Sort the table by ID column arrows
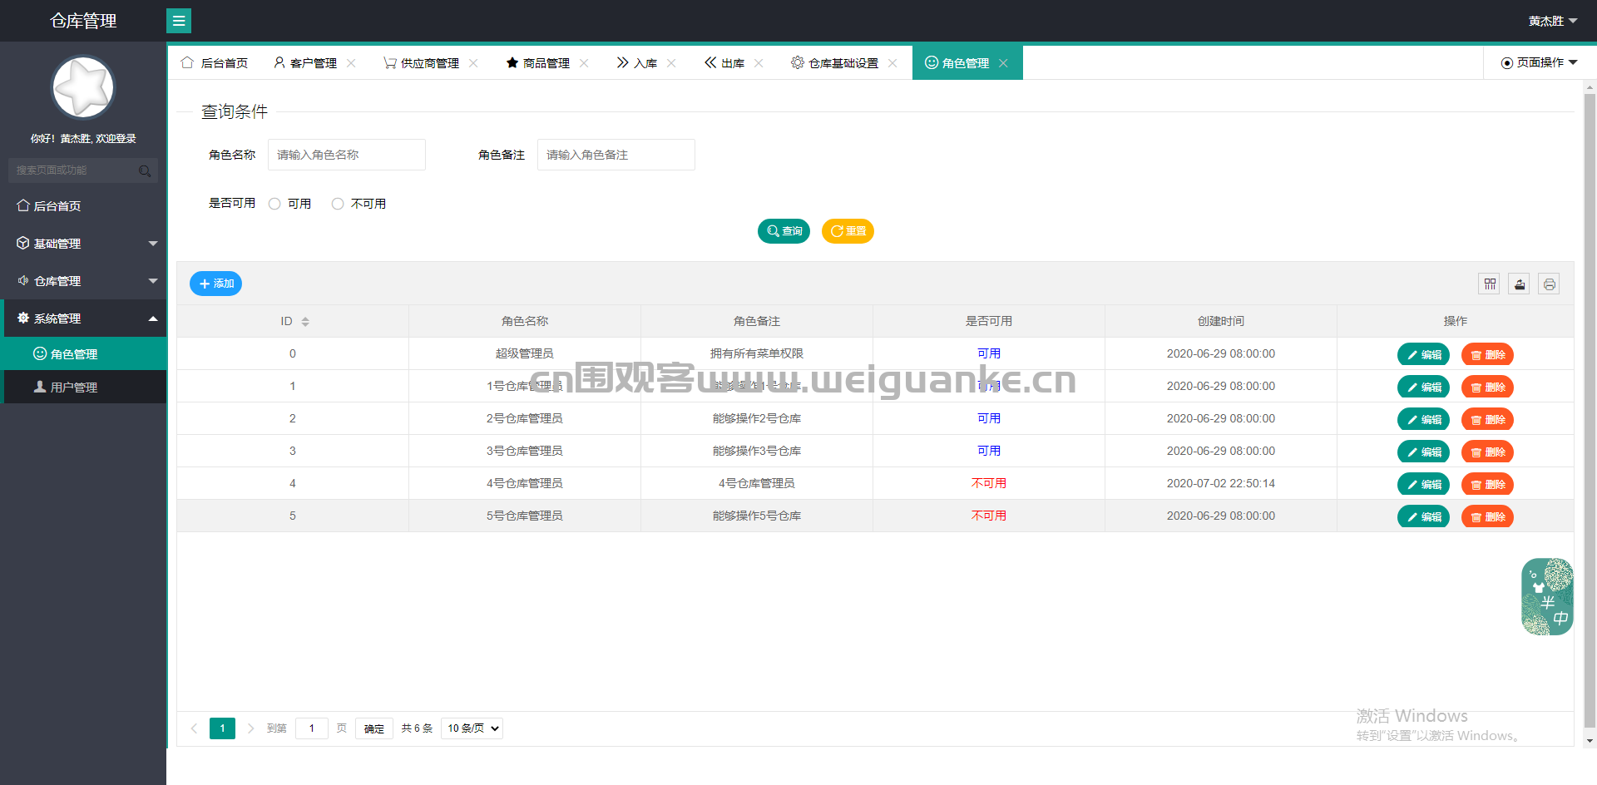1597x785 pixels. [305, 322]
